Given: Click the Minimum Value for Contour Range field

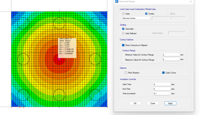Looking at the screenshot, I should [x=171, y=55].
